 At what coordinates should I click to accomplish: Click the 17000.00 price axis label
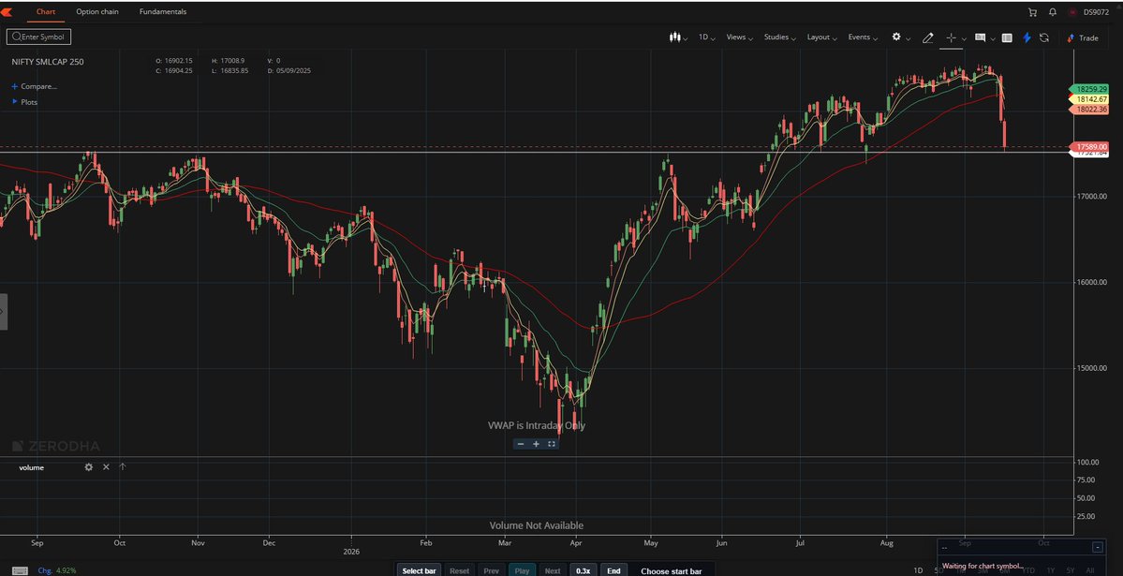(1092, 197)
